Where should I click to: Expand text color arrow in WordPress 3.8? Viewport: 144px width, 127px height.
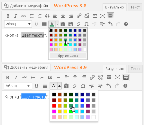pos(57,24)
